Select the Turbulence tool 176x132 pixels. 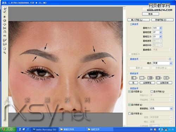pyautogui.click(x=5, y=36)
